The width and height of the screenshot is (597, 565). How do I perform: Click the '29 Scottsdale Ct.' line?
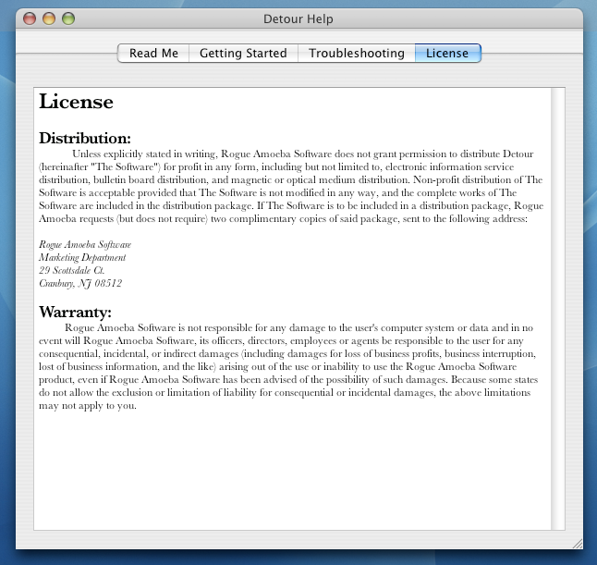71,270
